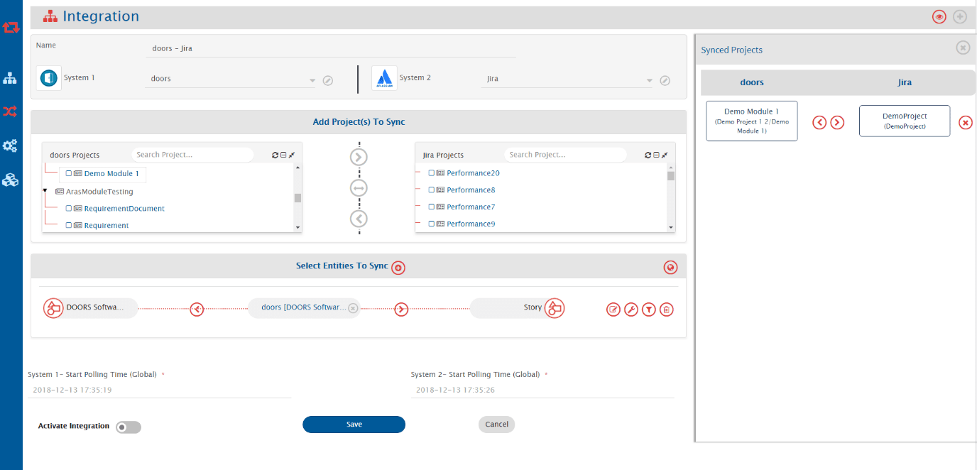Click the eye icon in Integration header
The height and width of the screenshot is (470, 977).
939,16
